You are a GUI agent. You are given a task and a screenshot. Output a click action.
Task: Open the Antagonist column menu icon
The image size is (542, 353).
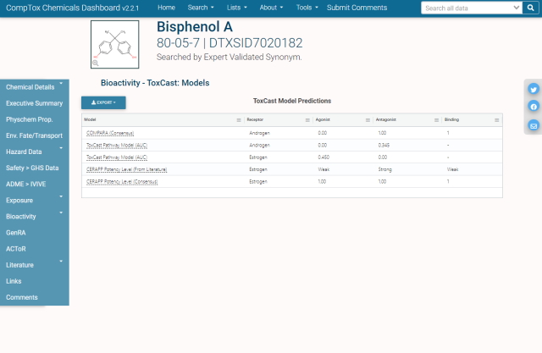point(437,120)
